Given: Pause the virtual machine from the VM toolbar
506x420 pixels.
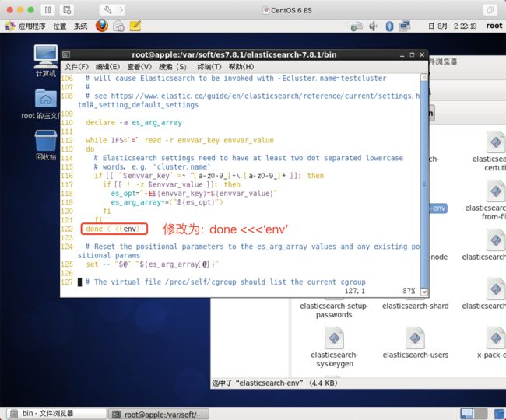Looking at the screenshot, I should coord(47,10).
